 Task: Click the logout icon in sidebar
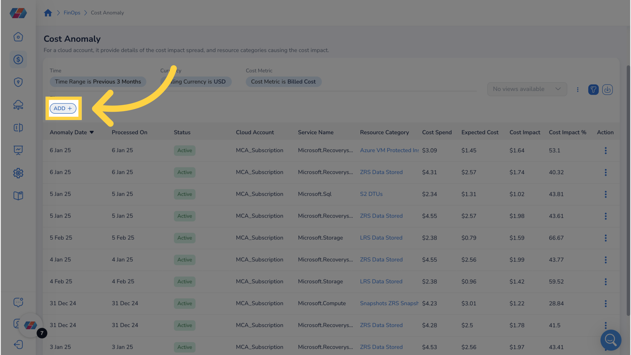coord(18,344)
